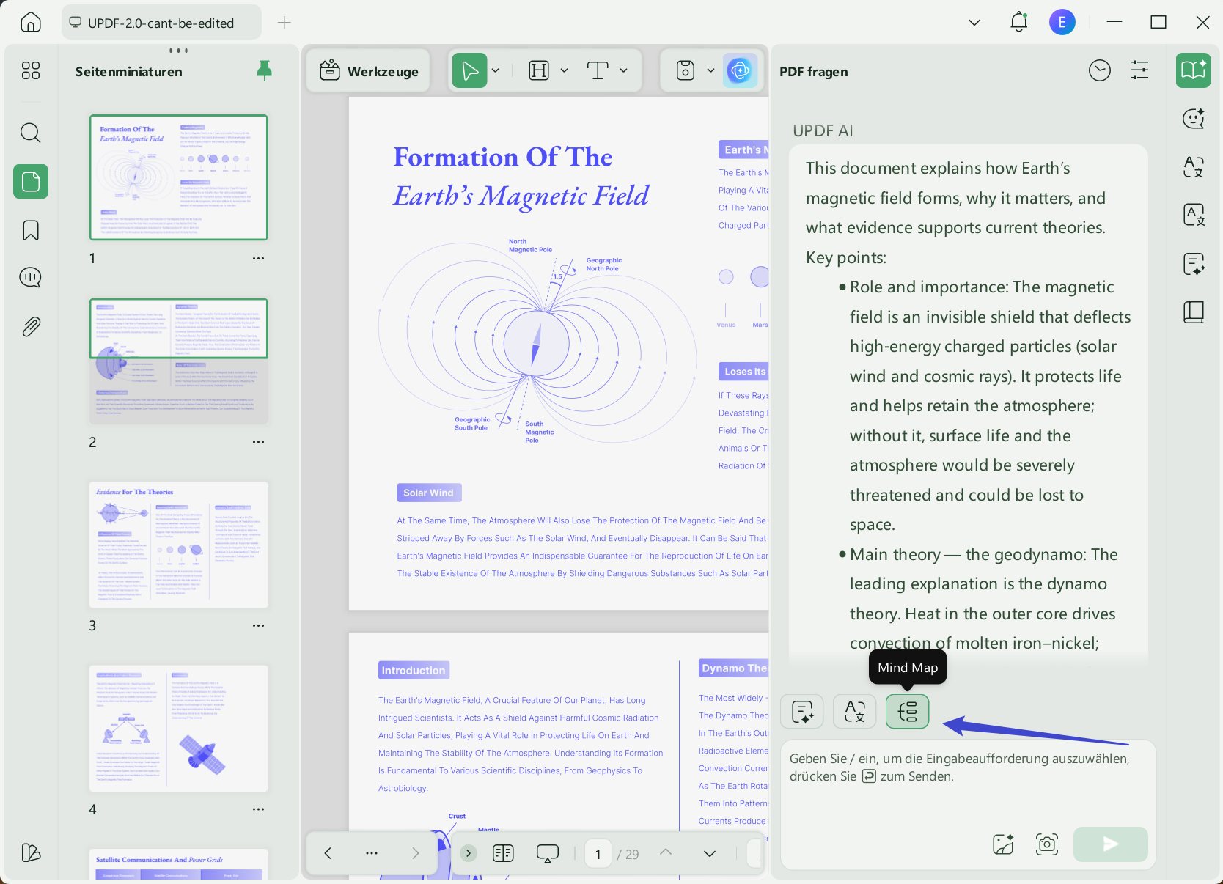Viewport: 1223px width, 884px height.
Task: Attach an image to the prompt
Action: tap(1003, 844)
